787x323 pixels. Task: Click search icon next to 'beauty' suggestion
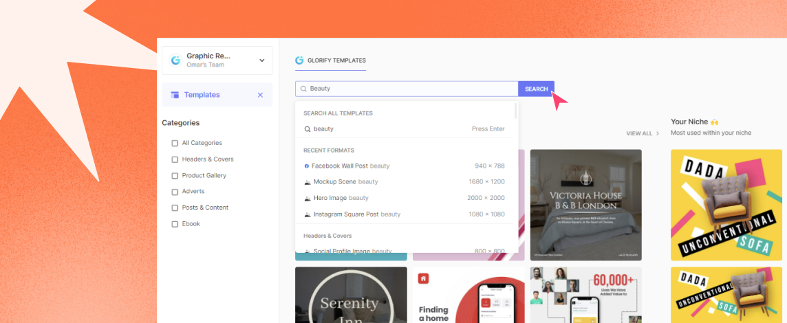(308, 129)
